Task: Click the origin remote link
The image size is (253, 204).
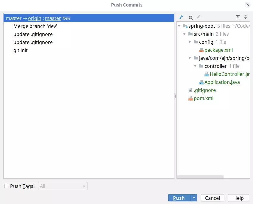Action: coord(35,18)
